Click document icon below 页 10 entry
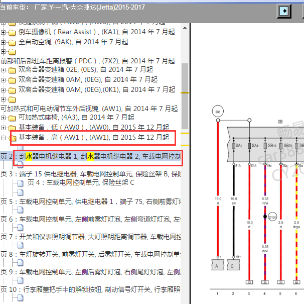This screenshot has height=304, width=304. tap(21, 298)
